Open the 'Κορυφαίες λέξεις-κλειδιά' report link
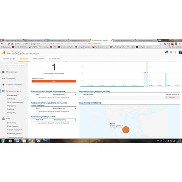 point(43,116)
